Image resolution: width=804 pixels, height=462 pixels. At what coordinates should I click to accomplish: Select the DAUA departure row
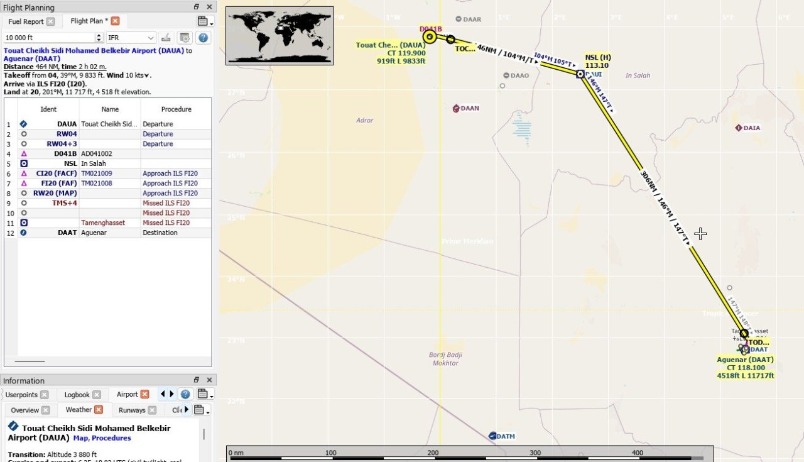108,124
